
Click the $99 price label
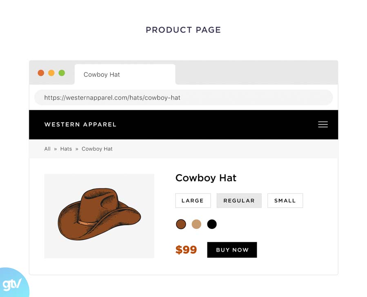coord(186,250)
